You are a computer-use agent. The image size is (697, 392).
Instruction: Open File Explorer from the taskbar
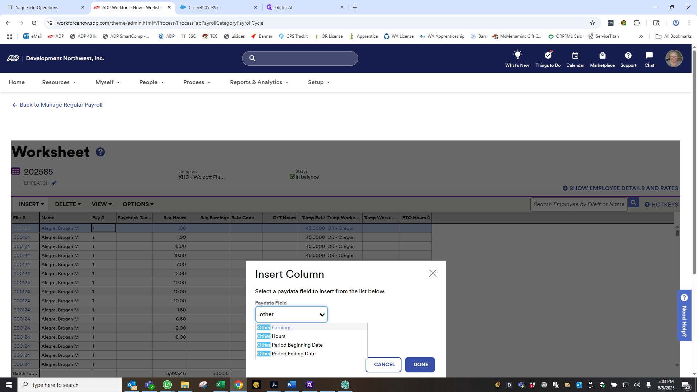click(x=185, y=385)
